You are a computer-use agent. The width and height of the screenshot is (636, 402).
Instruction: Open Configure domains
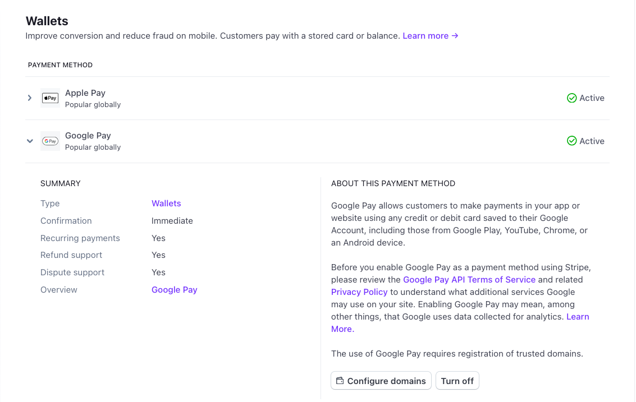pos(381,381)
